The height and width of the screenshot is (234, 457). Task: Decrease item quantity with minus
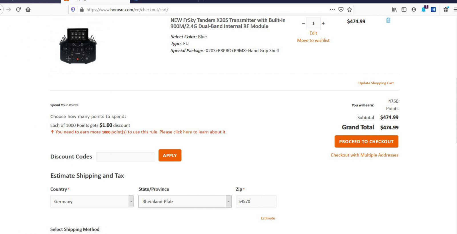303,23
